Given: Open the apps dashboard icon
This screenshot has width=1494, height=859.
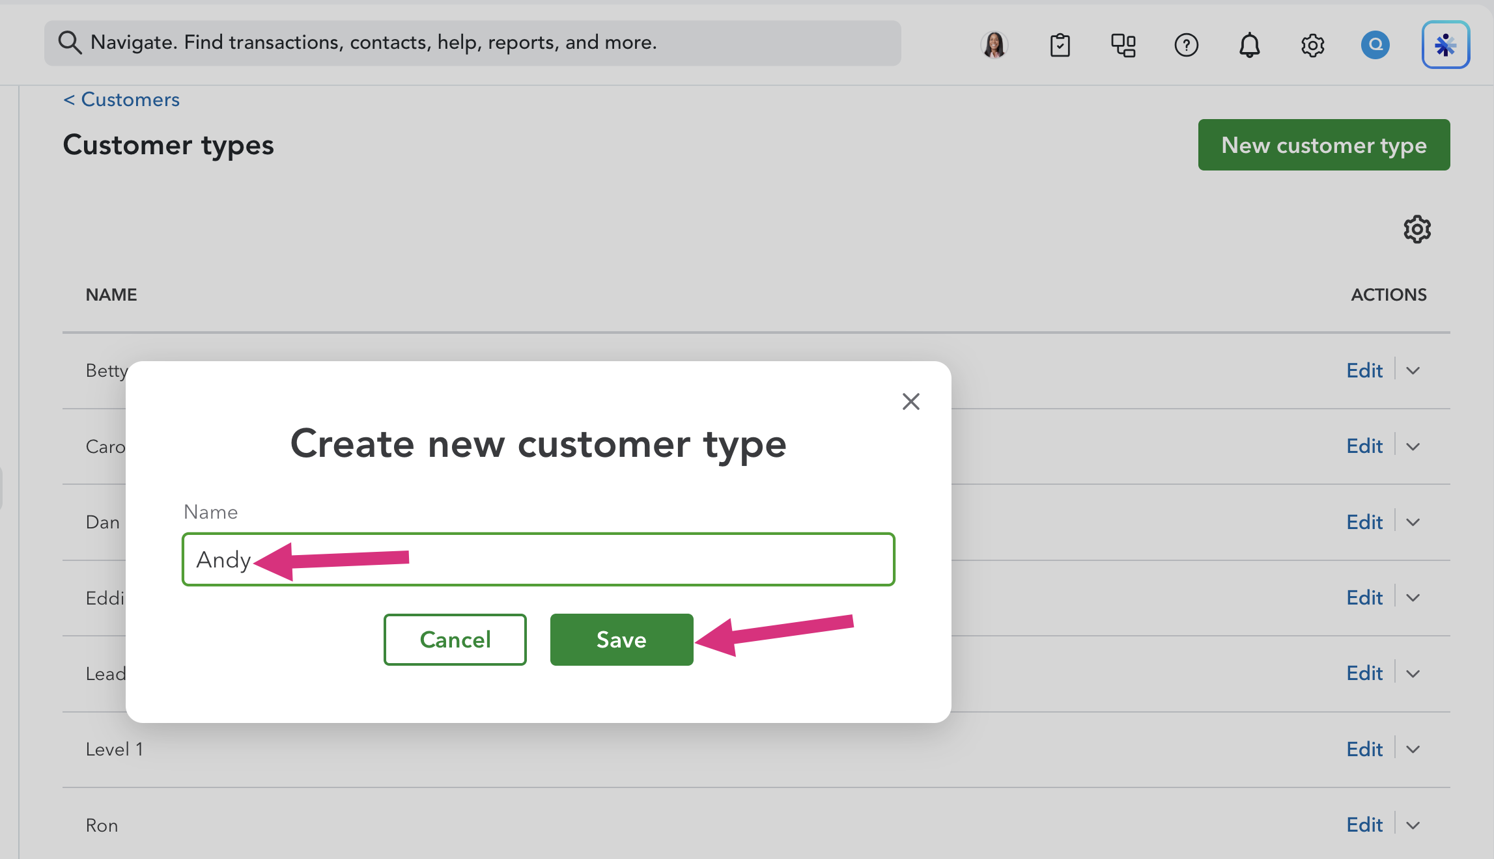Looking at the screenshot, I should (1123, 45).
